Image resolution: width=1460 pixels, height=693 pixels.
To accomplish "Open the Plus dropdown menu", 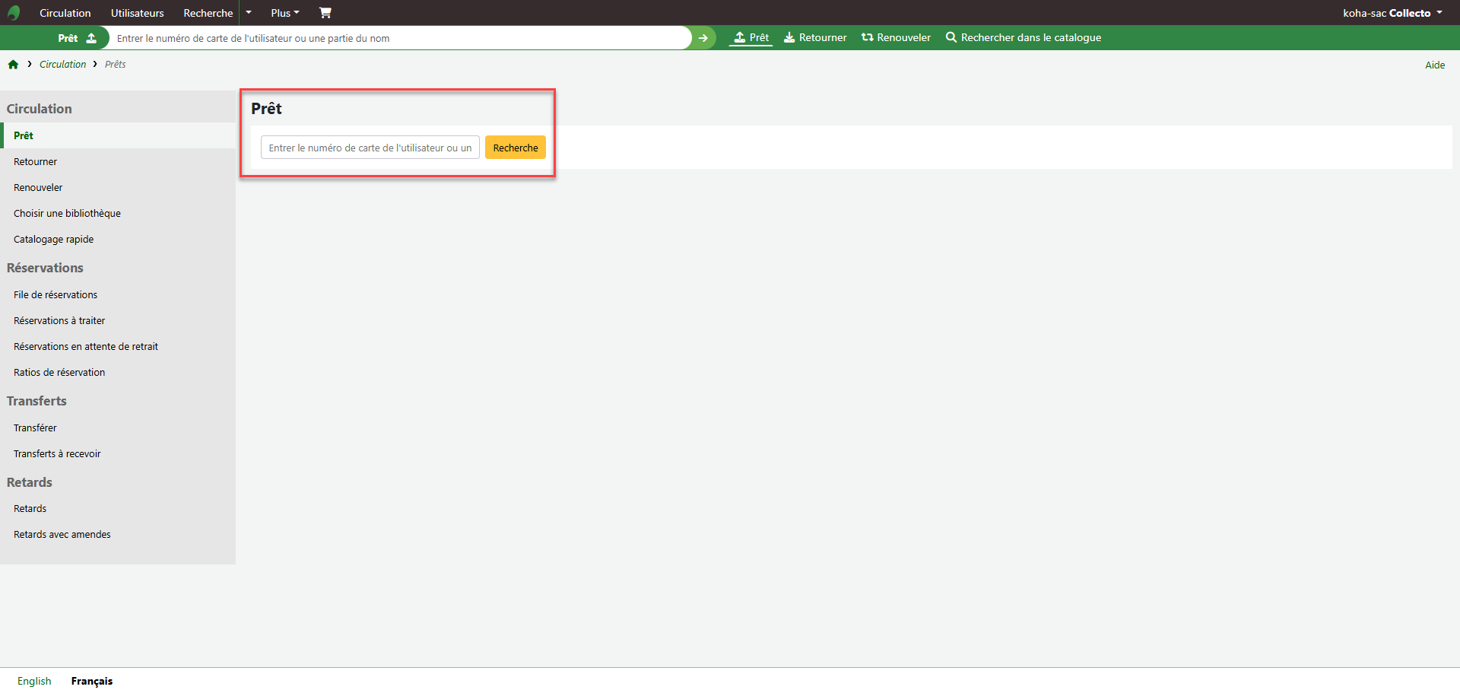I will click(285, 13).
